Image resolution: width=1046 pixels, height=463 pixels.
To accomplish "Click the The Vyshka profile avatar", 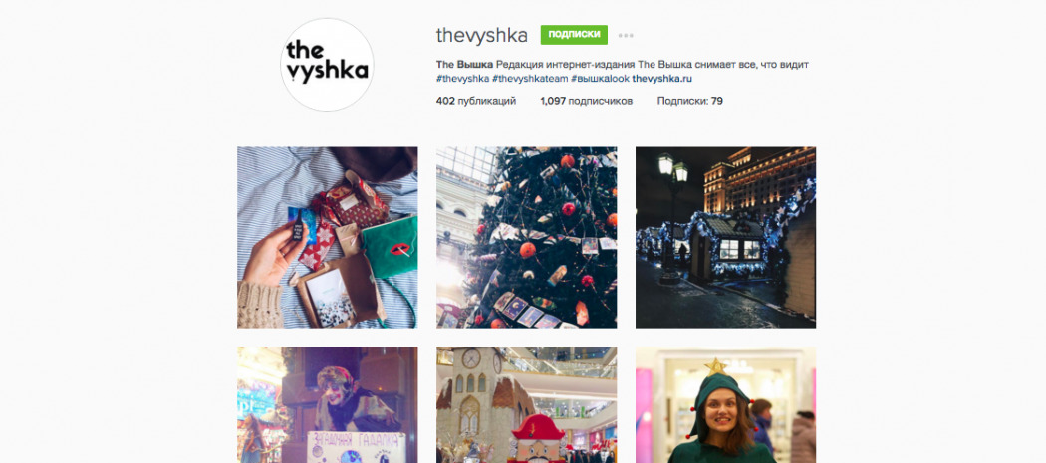I will point(327,65).
